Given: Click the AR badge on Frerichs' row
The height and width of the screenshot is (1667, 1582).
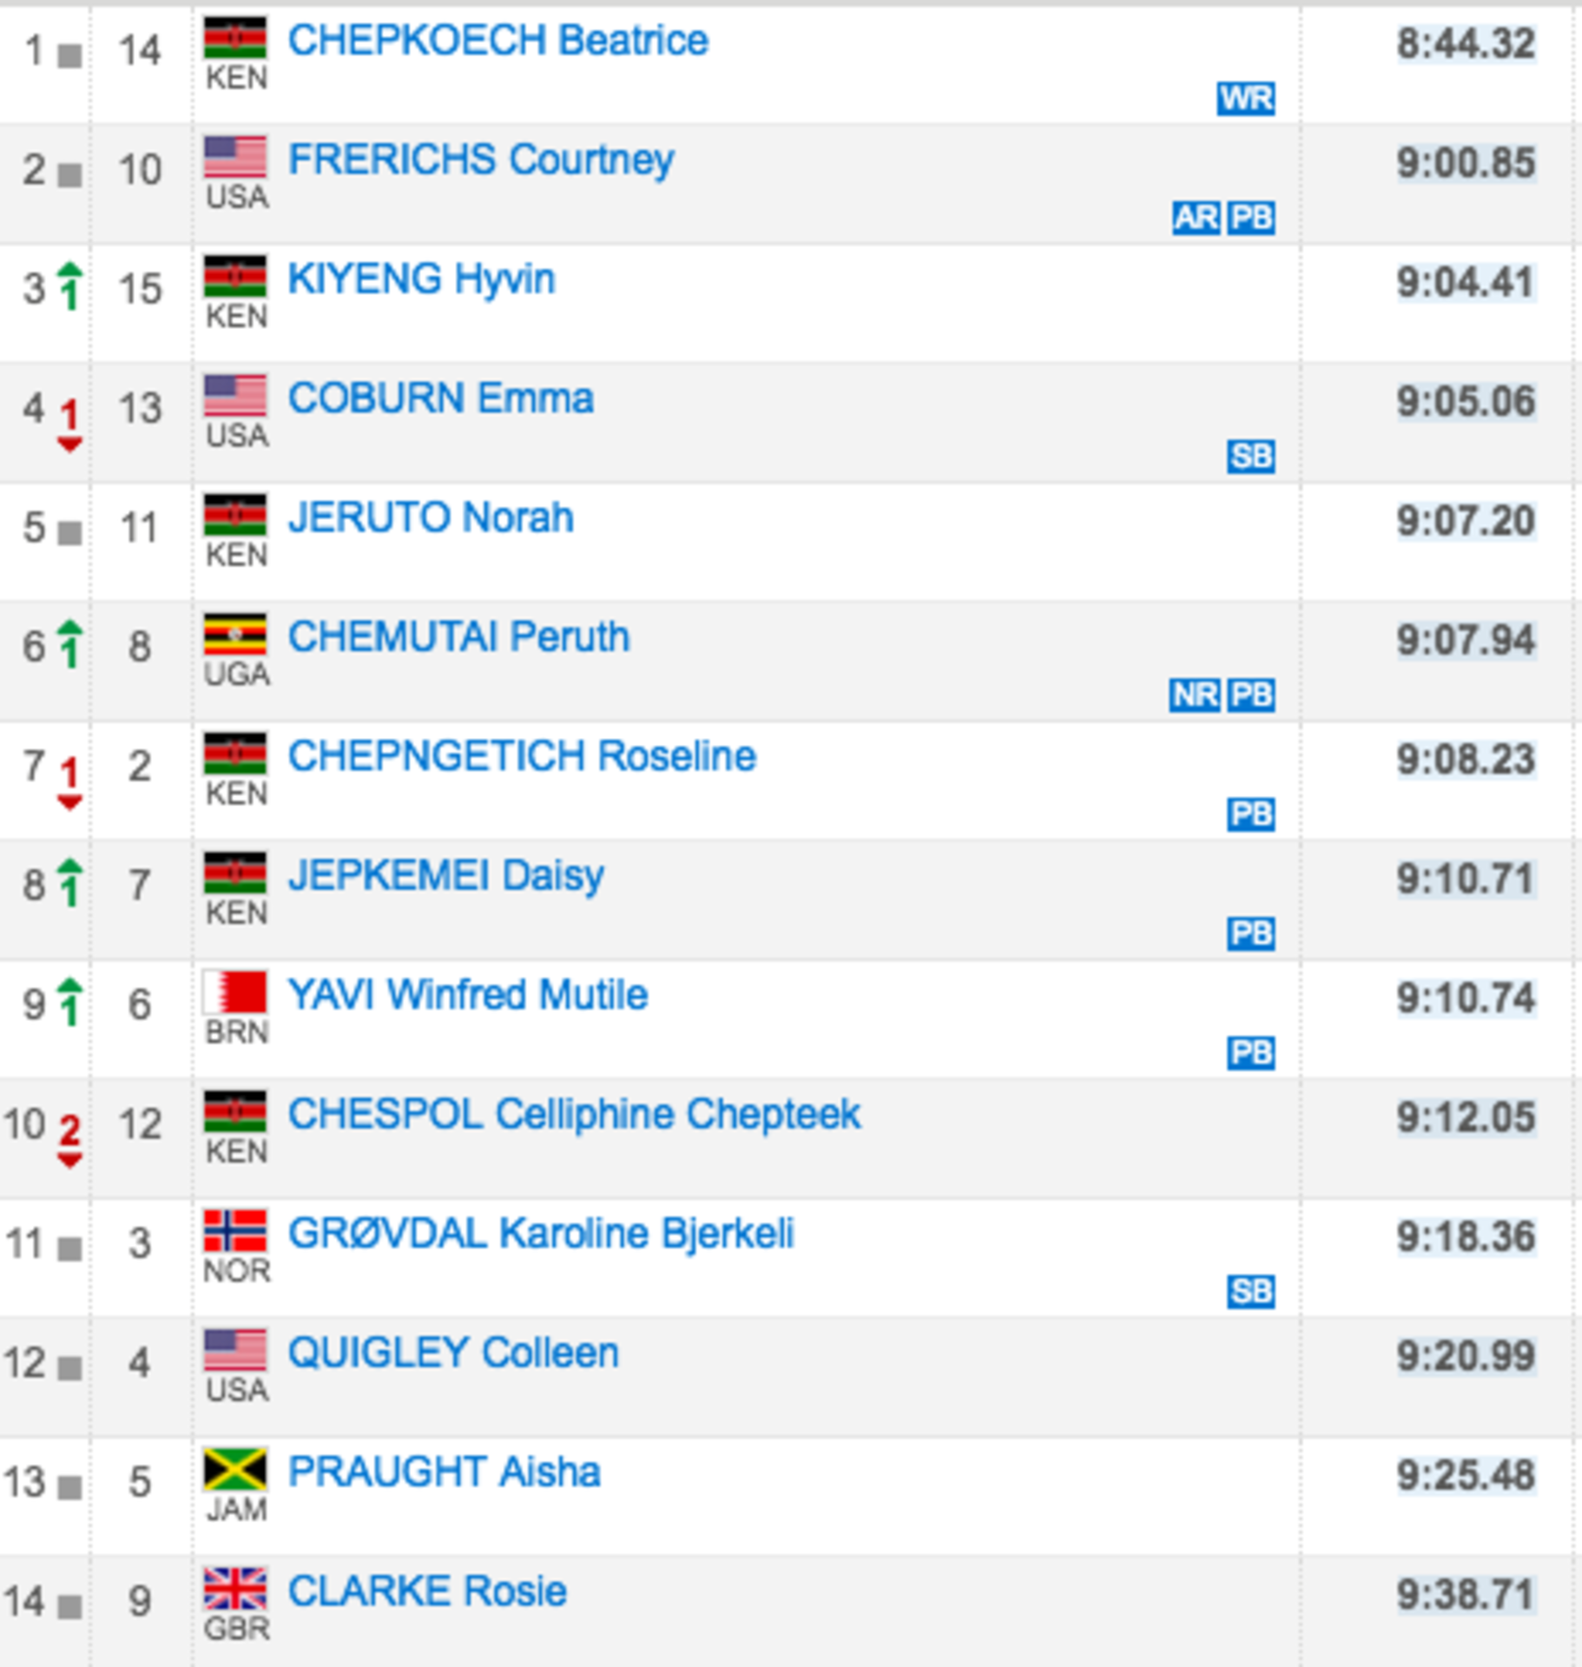Looking at the screenshot, I should 1196,217.
